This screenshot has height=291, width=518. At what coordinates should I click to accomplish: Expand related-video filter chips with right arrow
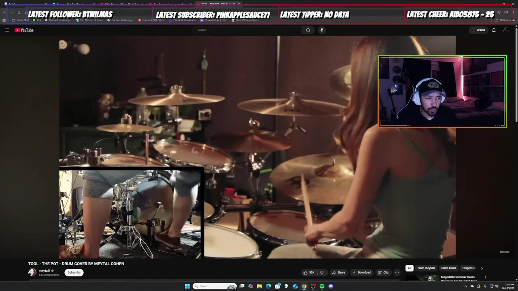(x=482, y=268)
